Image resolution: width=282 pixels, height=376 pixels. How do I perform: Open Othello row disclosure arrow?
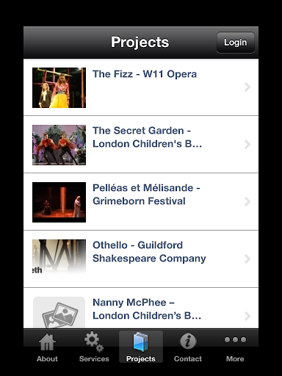(247, 258)
